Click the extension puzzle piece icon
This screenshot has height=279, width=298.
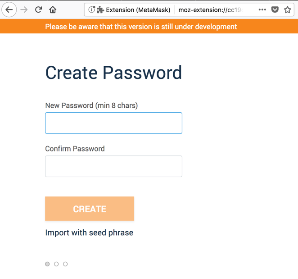point(100,9)
